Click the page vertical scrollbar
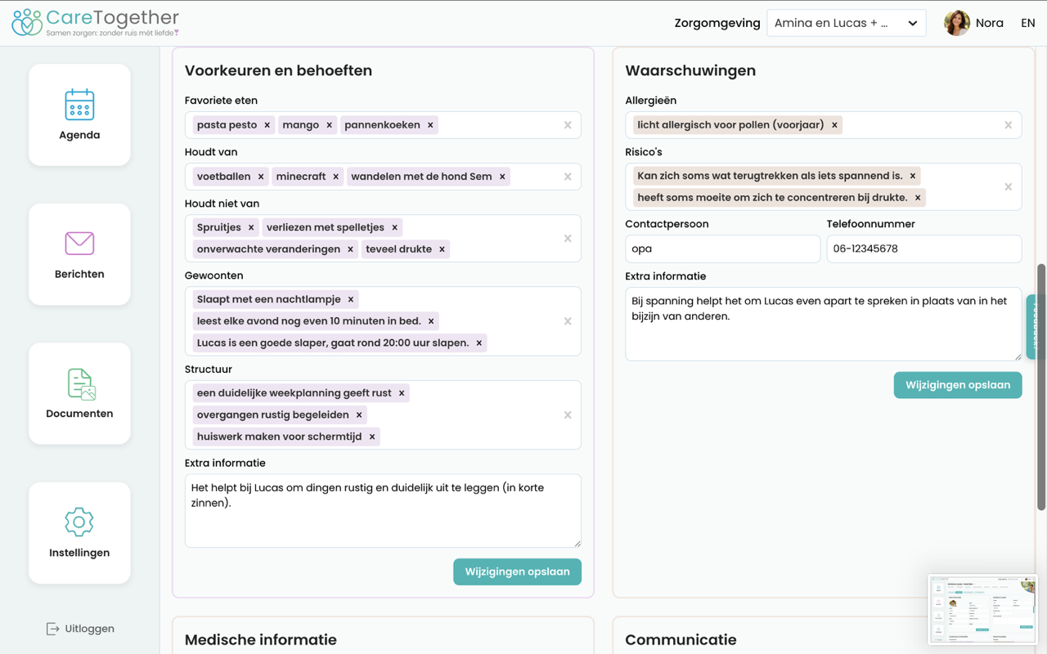 click(1041, 387)
